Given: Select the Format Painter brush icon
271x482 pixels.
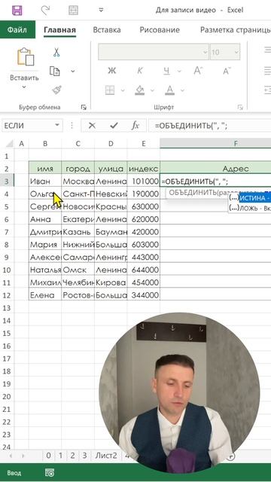Looking at the screenshot, I should (56, 90).
